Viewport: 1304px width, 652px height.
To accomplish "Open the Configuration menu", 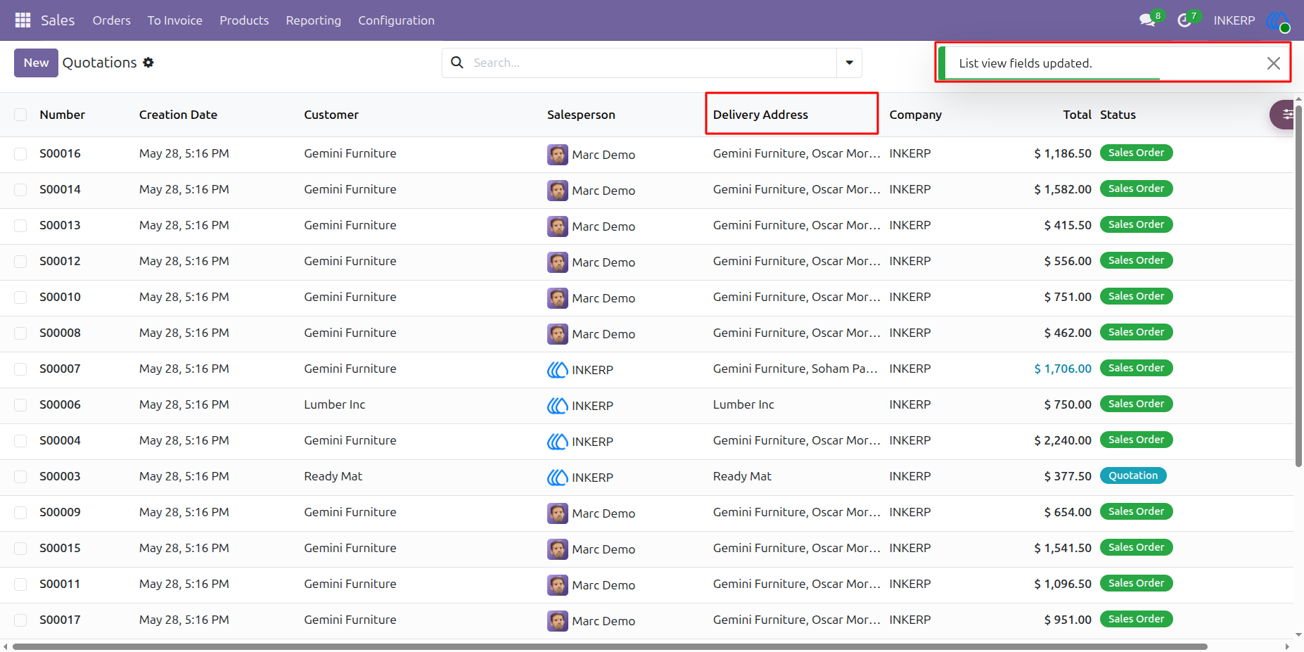I will pyautogui.click(x=396, y=20).
